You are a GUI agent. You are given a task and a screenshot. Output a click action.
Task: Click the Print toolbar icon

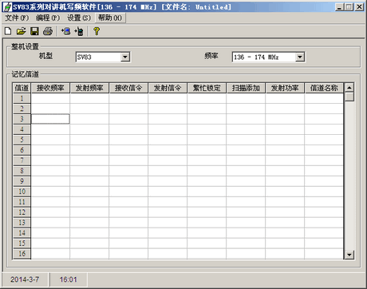click(48, 31)
